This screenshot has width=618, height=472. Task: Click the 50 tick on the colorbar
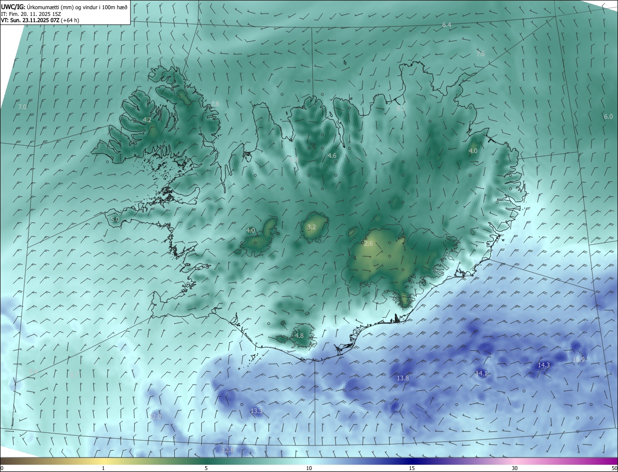pos(614,468)
